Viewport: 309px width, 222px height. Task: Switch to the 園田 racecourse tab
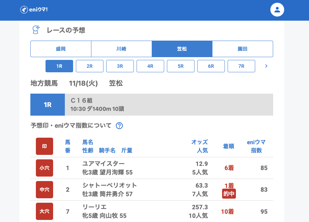pos(242,49)
